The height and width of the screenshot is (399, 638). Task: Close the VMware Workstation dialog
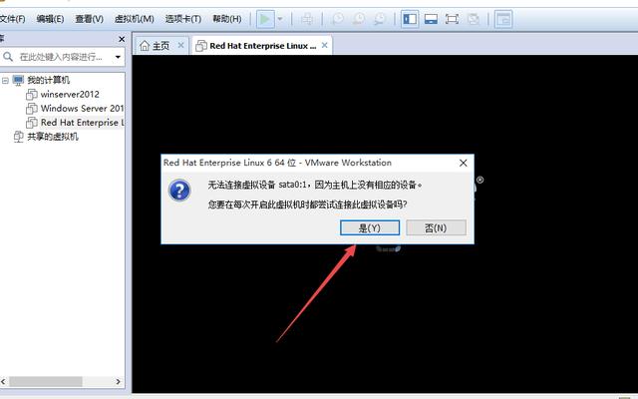tap(463, 163)
